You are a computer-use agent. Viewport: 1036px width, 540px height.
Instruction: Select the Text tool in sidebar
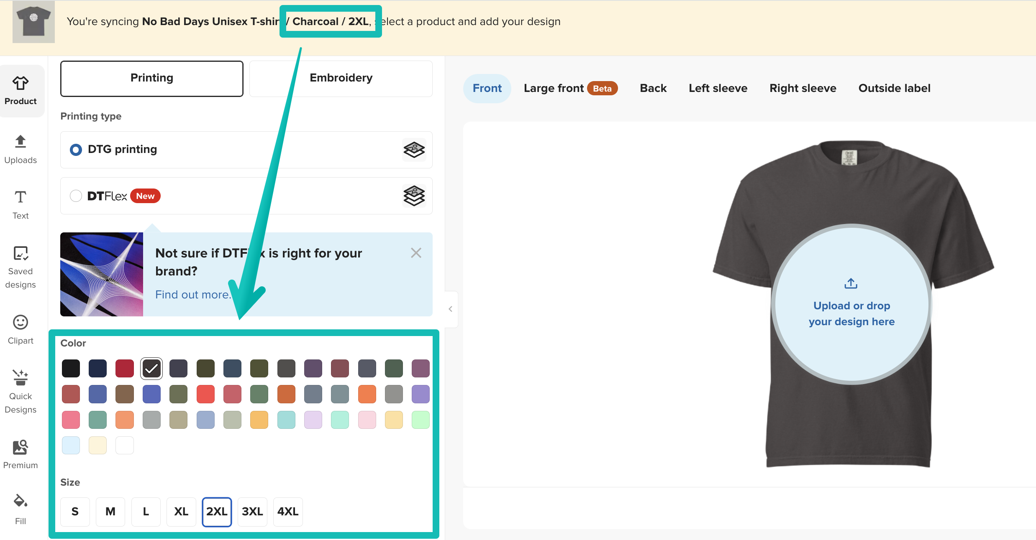(20, 204)
